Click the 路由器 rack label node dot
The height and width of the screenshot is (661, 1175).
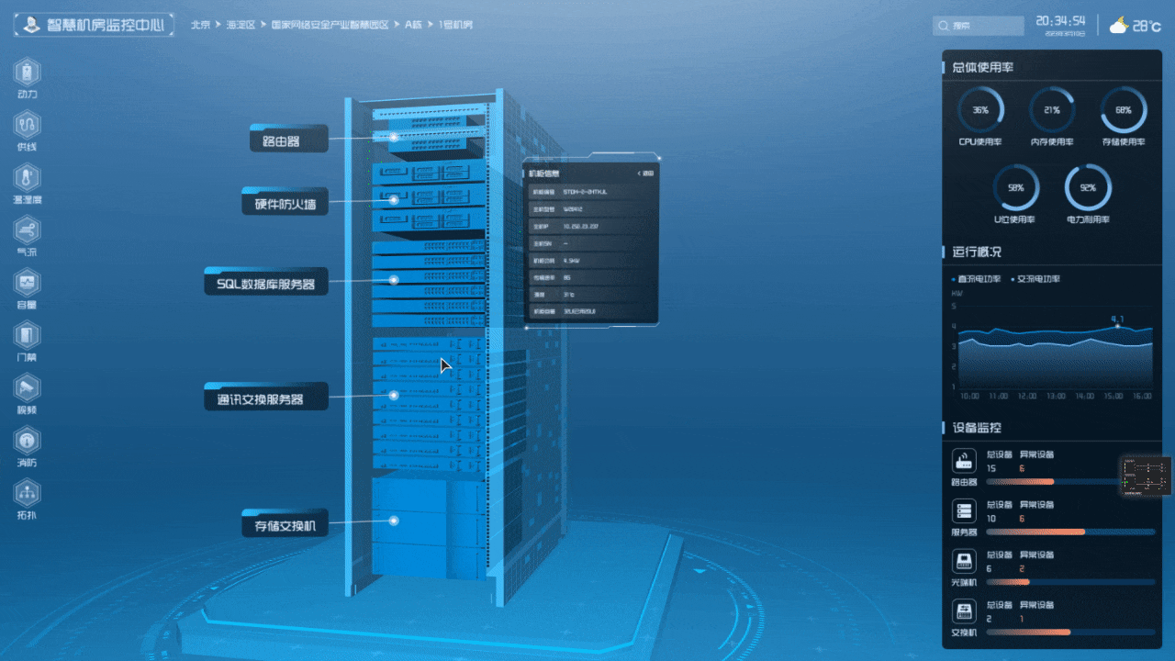pos(394,137)
